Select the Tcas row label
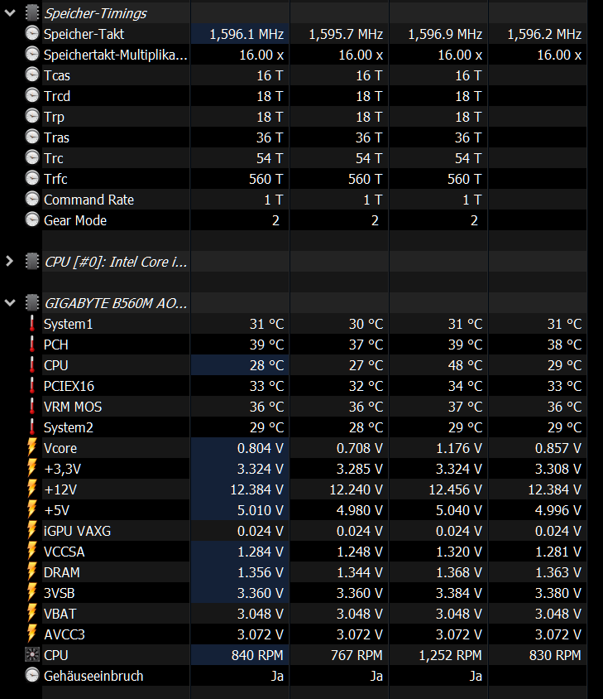This screenshot has height=699, width=603. (57, 75)
